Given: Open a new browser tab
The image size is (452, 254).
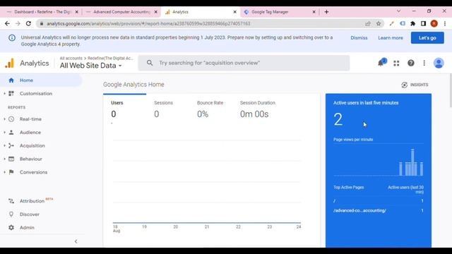Looking at the screenshot, I should 326,12.
